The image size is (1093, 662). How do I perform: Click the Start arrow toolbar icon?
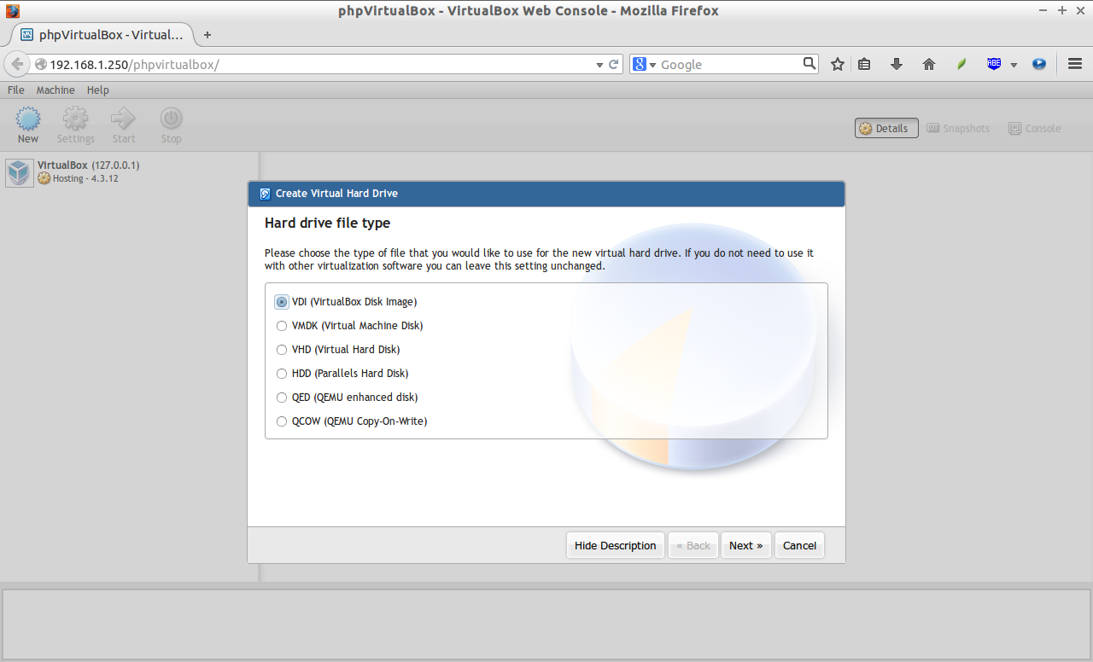(x=124, y=119)
